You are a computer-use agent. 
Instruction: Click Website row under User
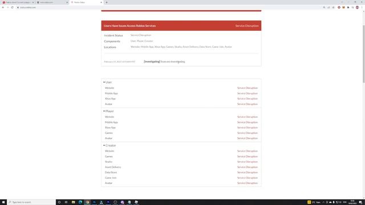coord(181,88)
